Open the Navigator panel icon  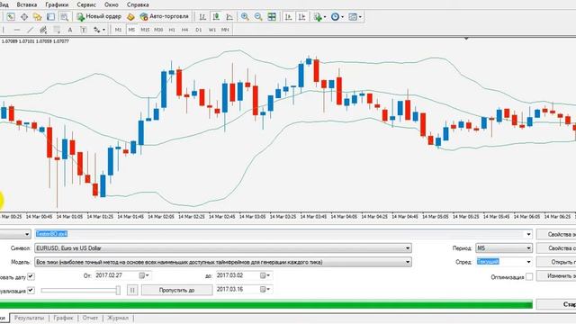tap(38, 17)
